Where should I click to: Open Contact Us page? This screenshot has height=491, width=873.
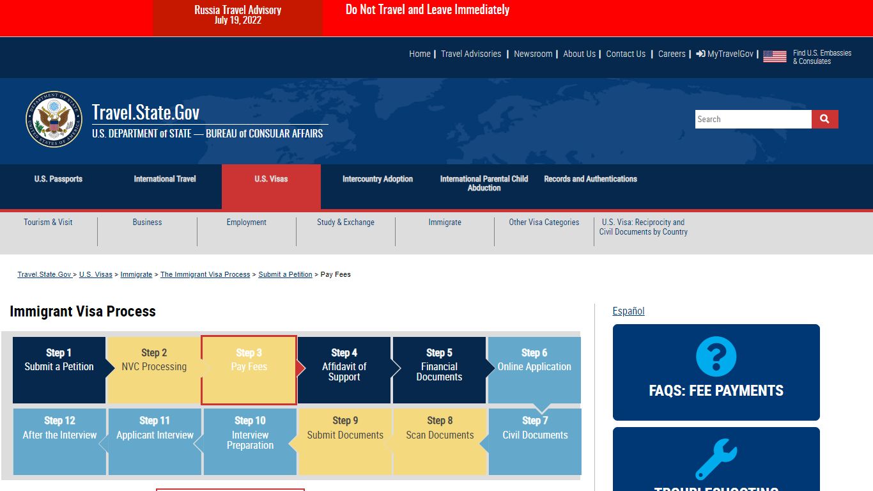tap(626, 54)
